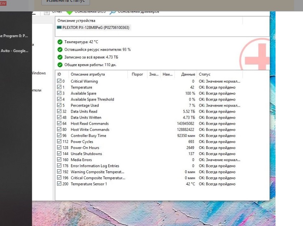Uncheck the Percentage Used checkbox
This screenshot has height=226, width=303.
click(x=59, y=105)
